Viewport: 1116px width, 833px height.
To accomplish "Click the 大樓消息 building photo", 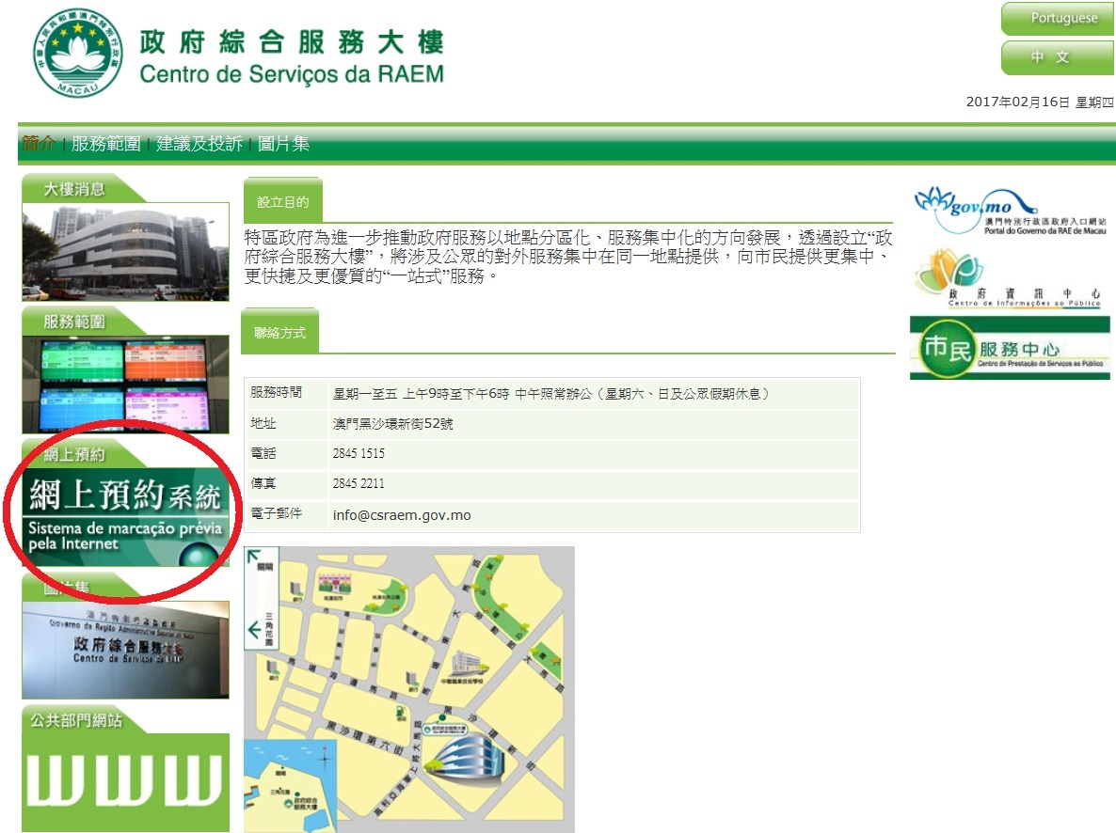I will [125, 252].
